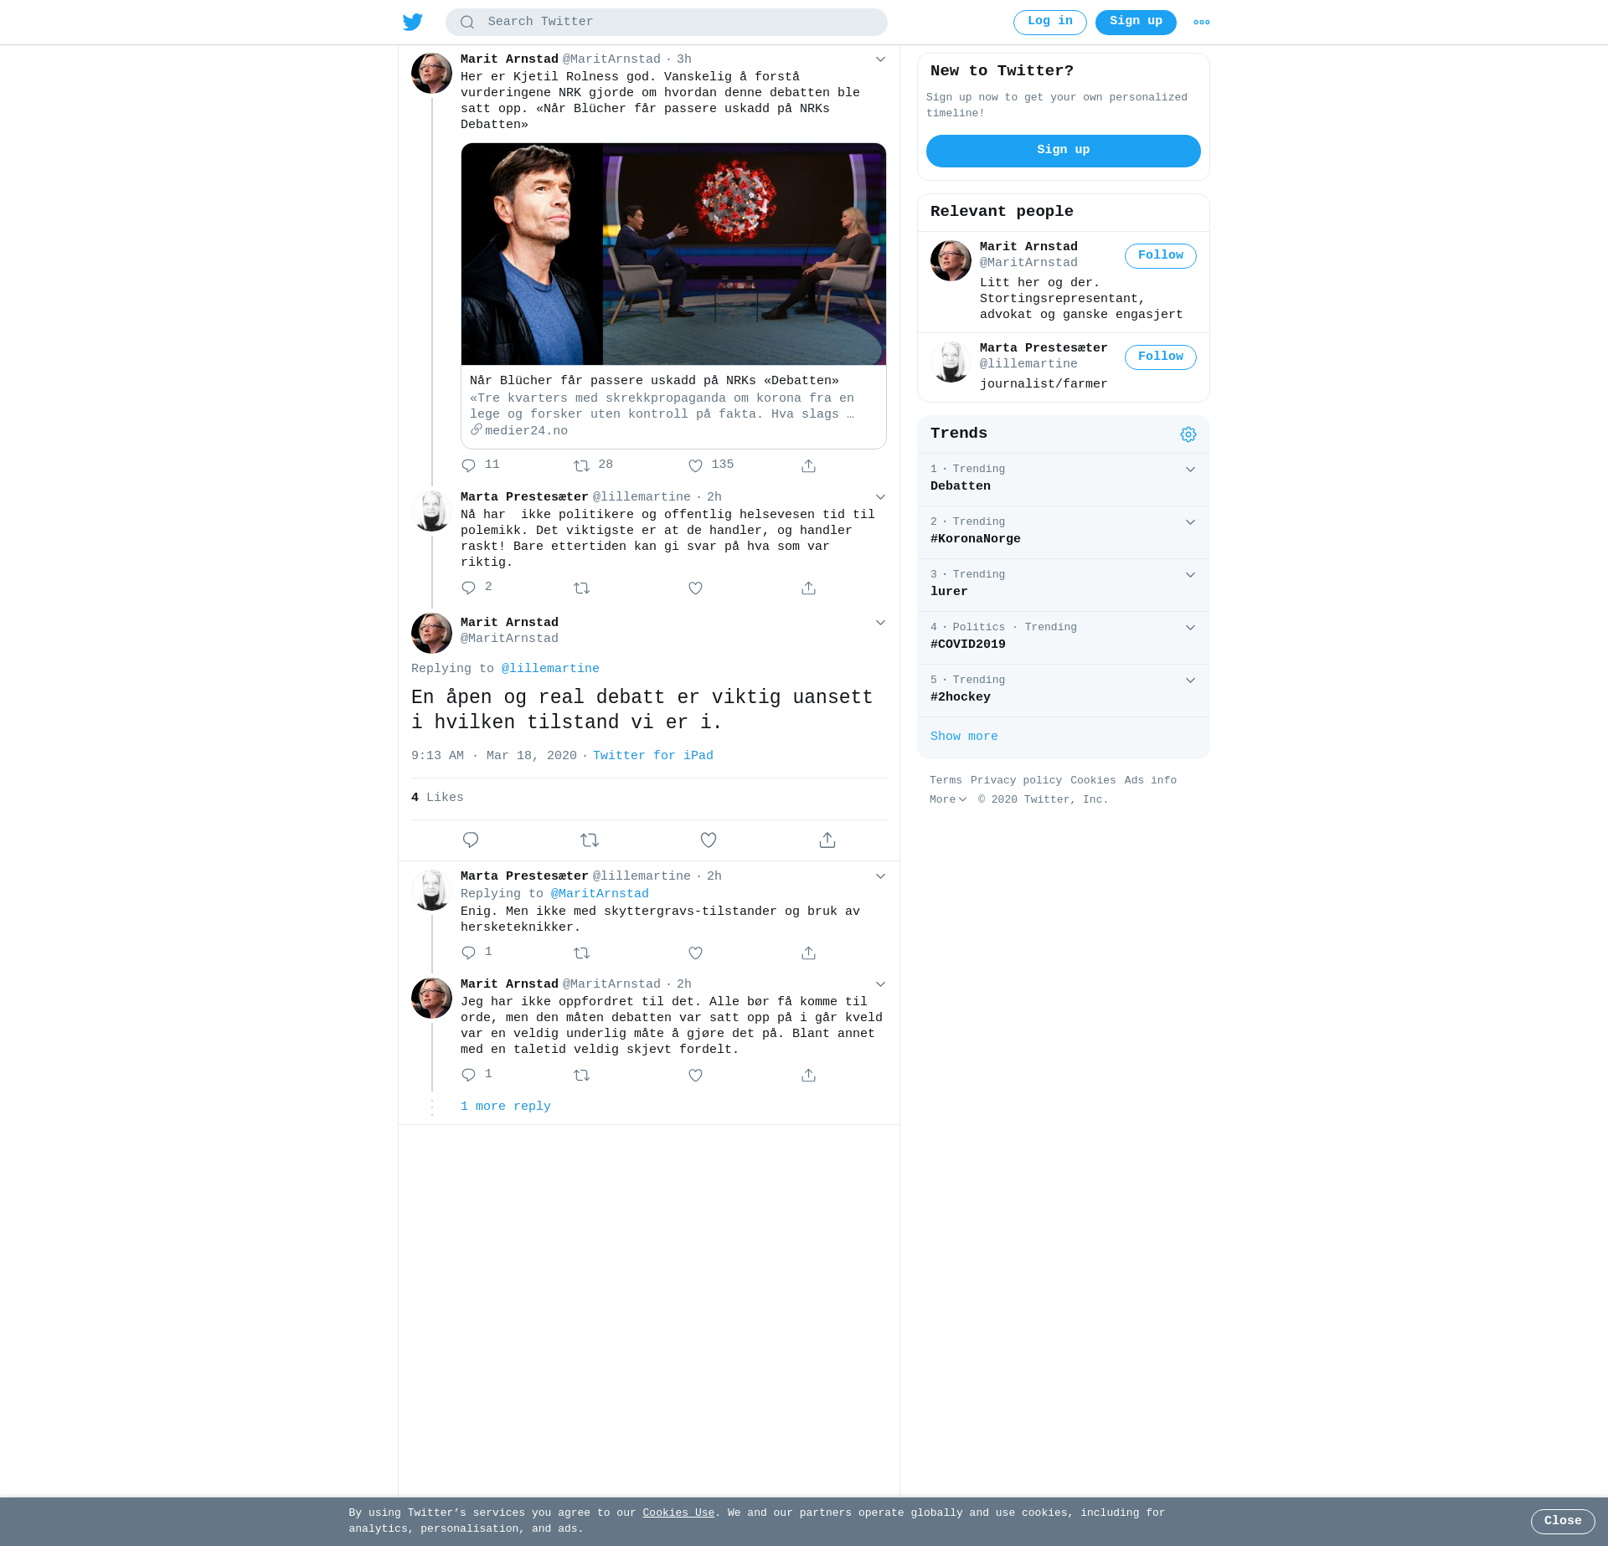This screenshot has height=1546, width=1608.
Task: Open chevron menu on main Marit Arnstad tweet
Action: (x=880, y=623)
